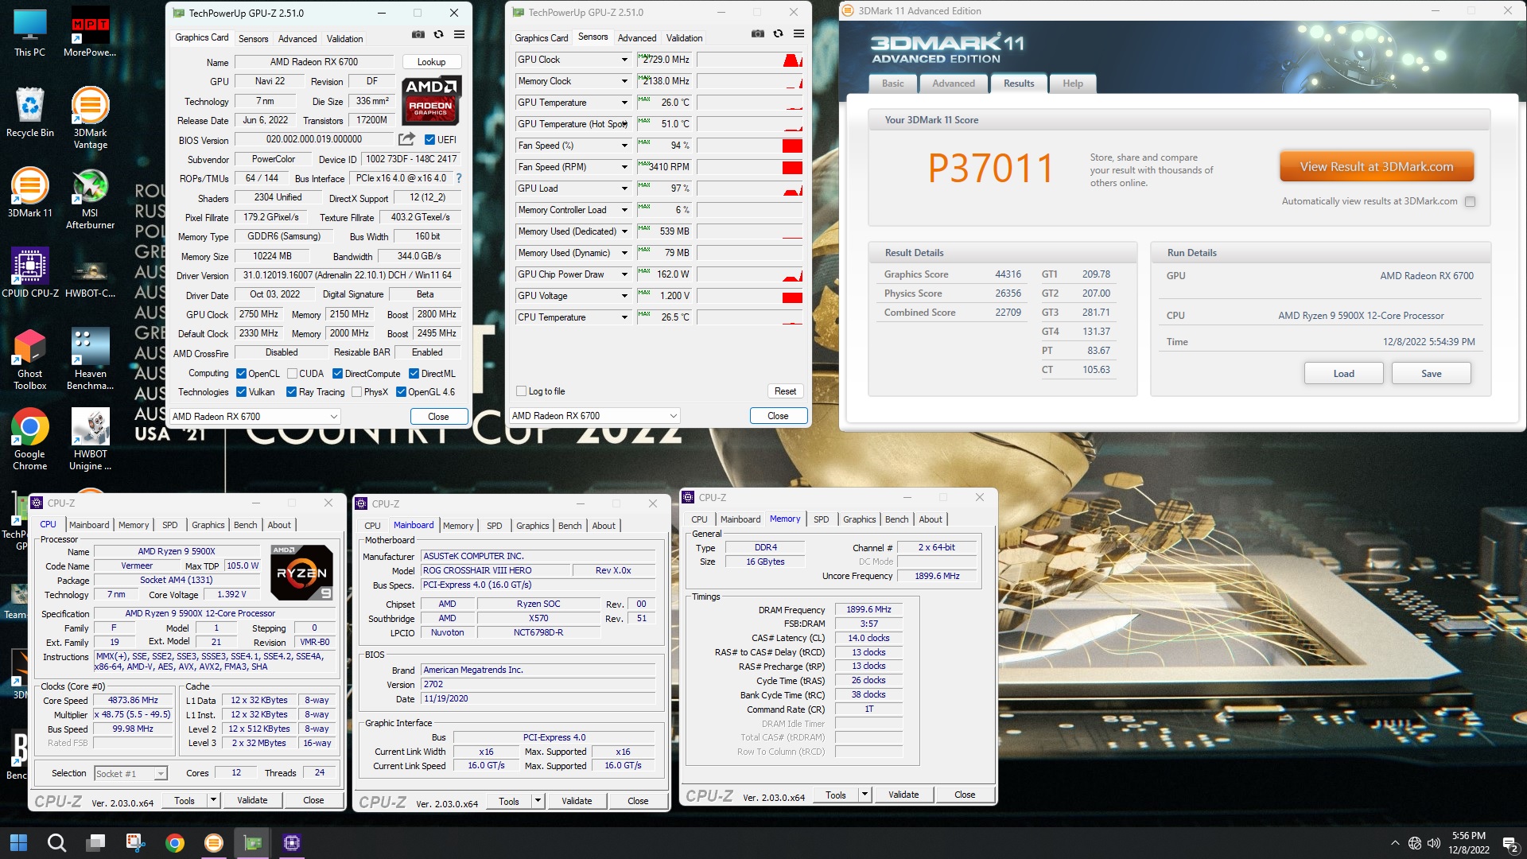1527x859 pixels.
Task: Open the Recycle Bin
Action: 29,112
